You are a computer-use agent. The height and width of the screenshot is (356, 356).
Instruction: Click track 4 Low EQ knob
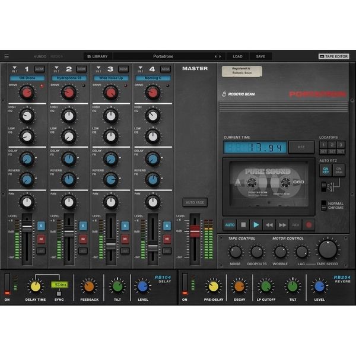[x=153, y=136]
